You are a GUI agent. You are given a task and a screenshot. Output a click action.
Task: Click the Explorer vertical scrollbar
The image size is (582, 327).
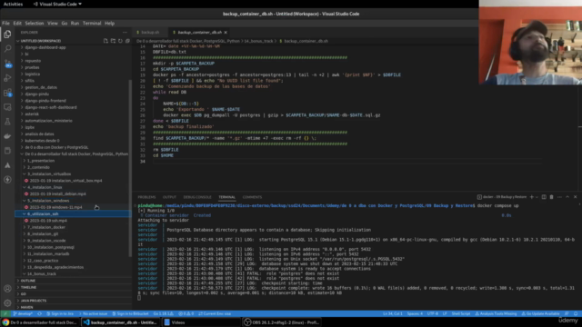(x=130, y=168)
